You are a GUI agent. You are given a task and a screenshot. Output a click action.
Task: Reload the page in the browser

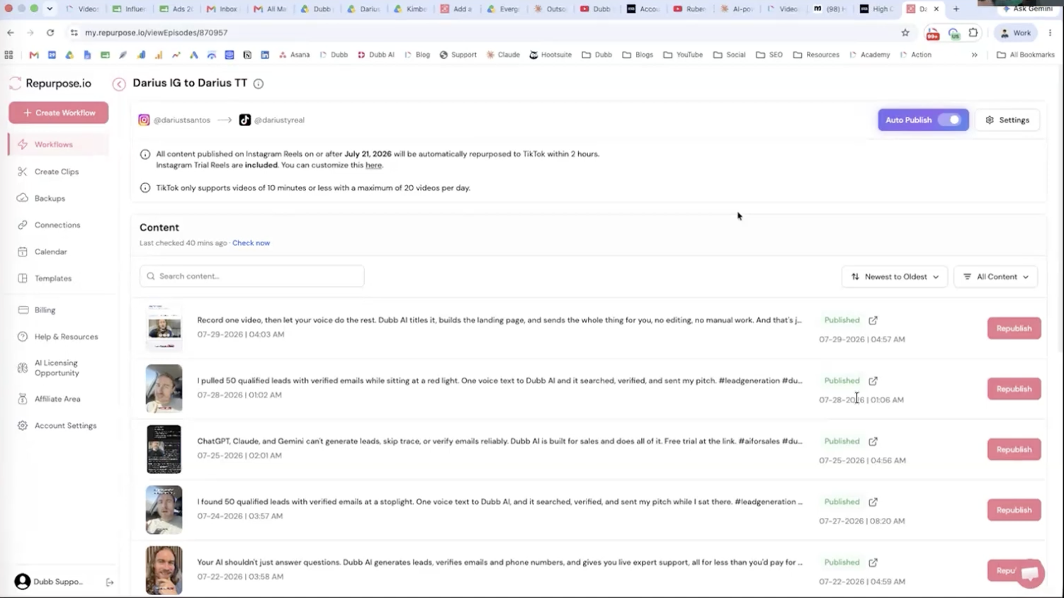coord(50,33)
